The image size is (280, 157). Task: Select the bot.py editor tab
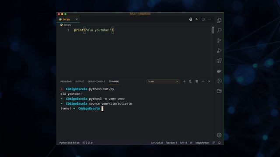[x=68, y=19]
